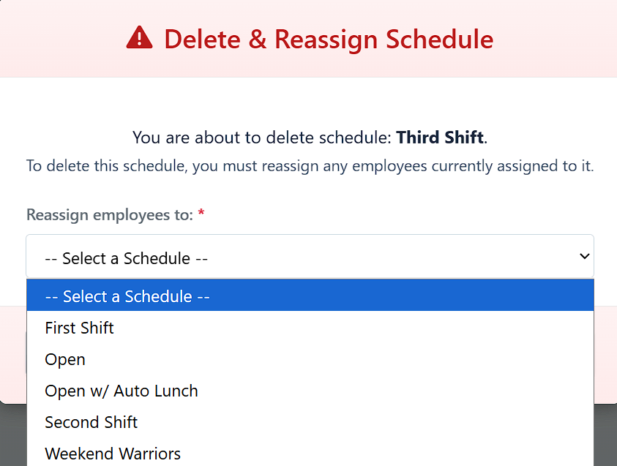Choose 'Open w/ Auto Lunch' from the options

121,391
